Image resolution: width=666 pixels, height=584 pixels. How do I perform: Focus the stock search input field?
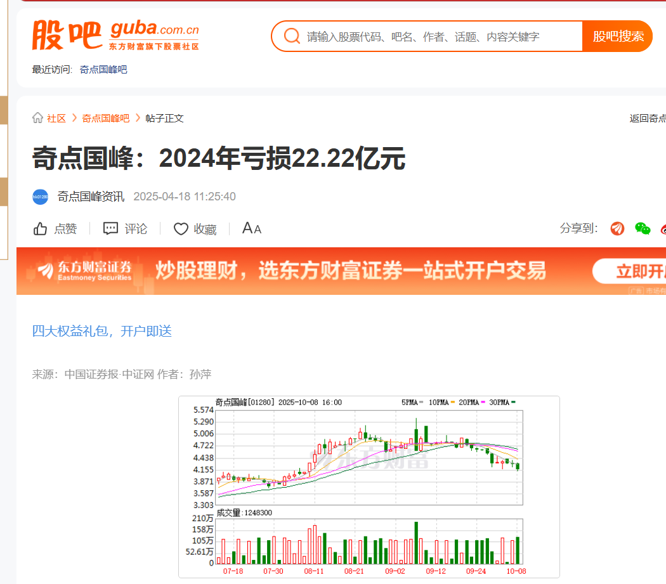pos(438,37)
